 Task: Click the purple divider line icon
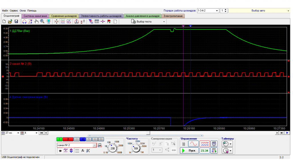[103, 22]
